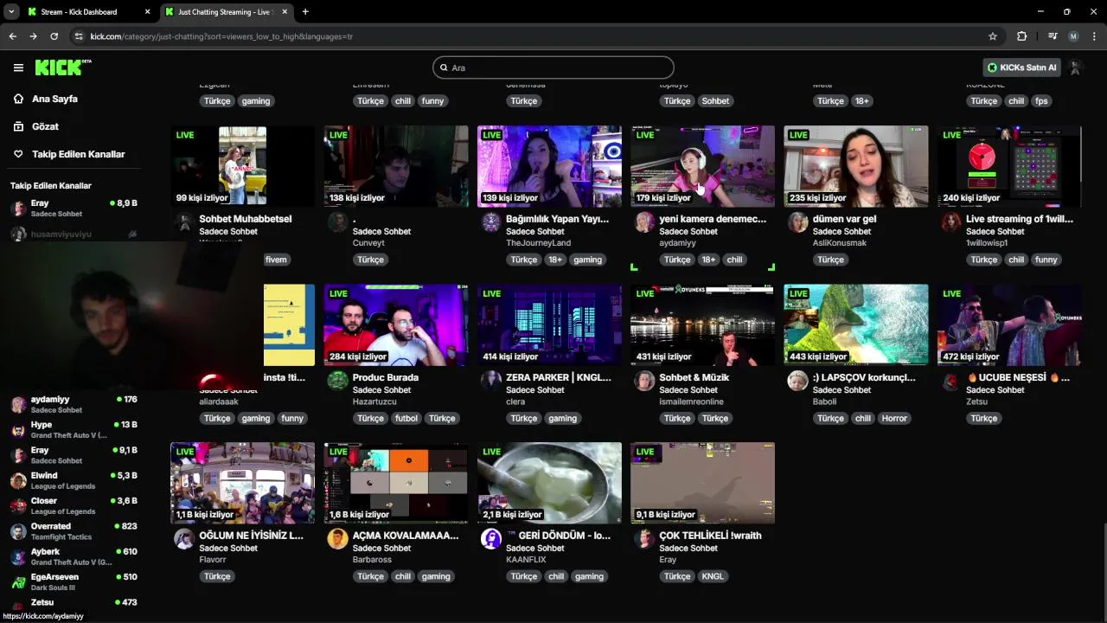
Task: Open Sohbet Muhabbetsel stream thumbnail
Action: pyautogui.click(x=242, y=166)
